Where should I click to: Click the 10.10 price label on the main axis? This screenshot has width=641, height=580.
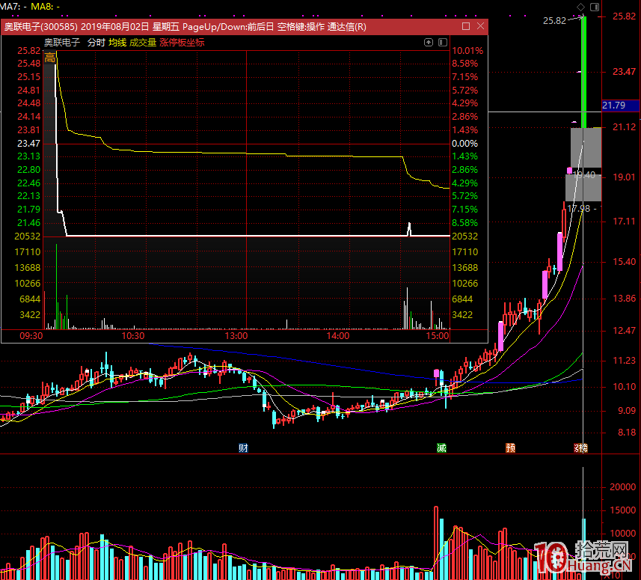[625, 386]
